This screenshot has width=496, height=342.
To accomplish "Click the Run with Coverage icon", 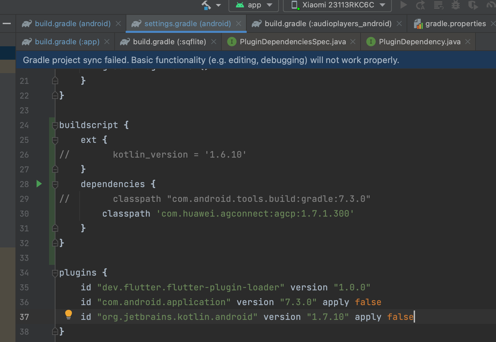I will click(x=473, y=5).
